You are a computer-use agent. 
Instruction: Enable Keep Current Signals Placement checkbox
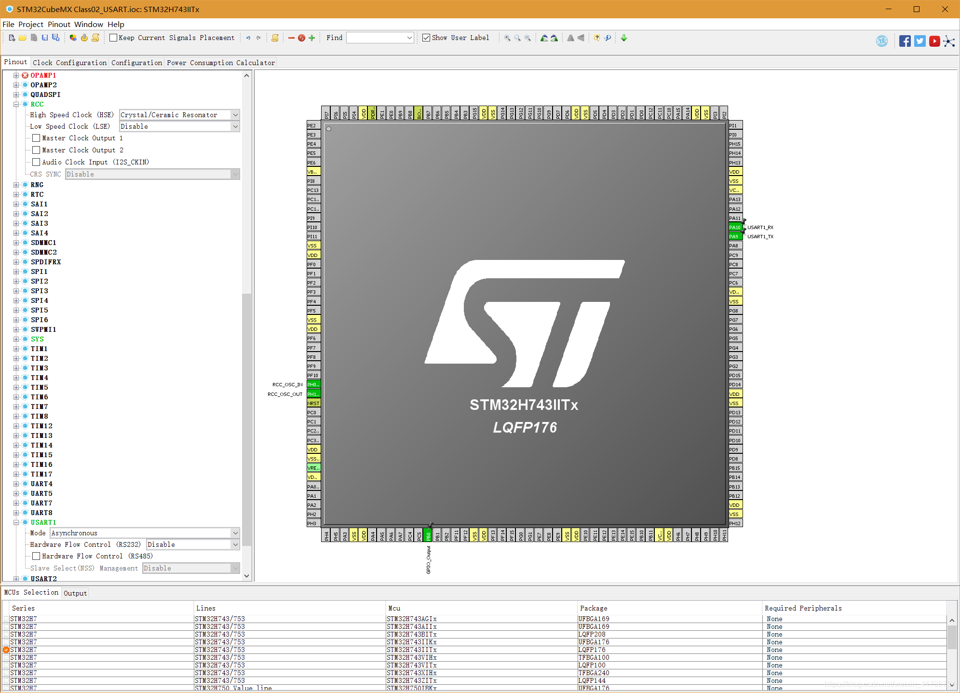(x=113, y=38)
